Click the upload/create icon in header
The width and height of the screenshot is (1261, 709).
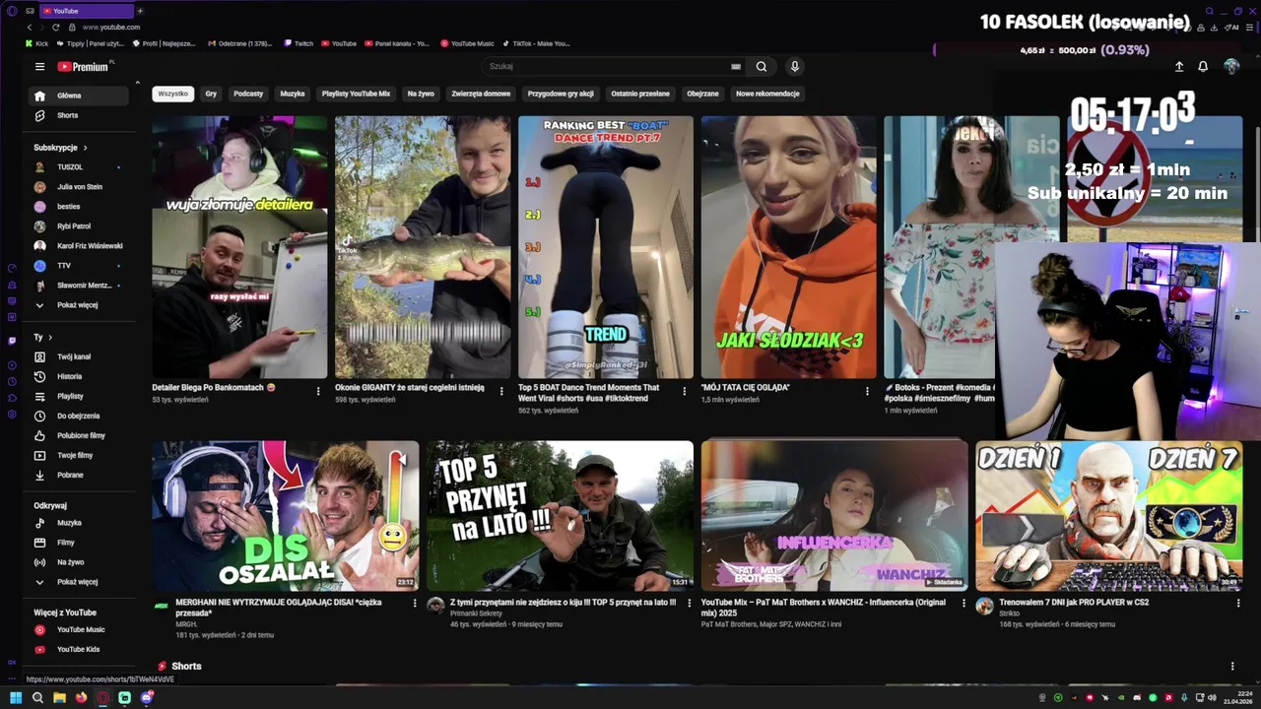click(x=1179, y=67)
